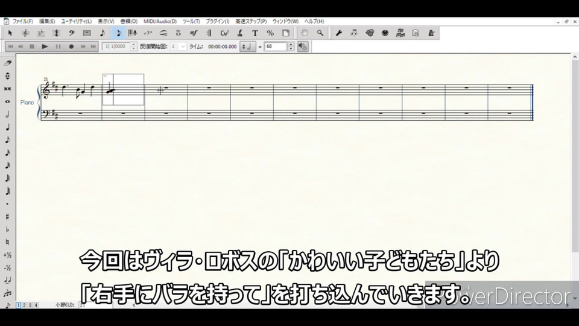
Task: Select the Repeat barline tool
Action: point(209,33)
